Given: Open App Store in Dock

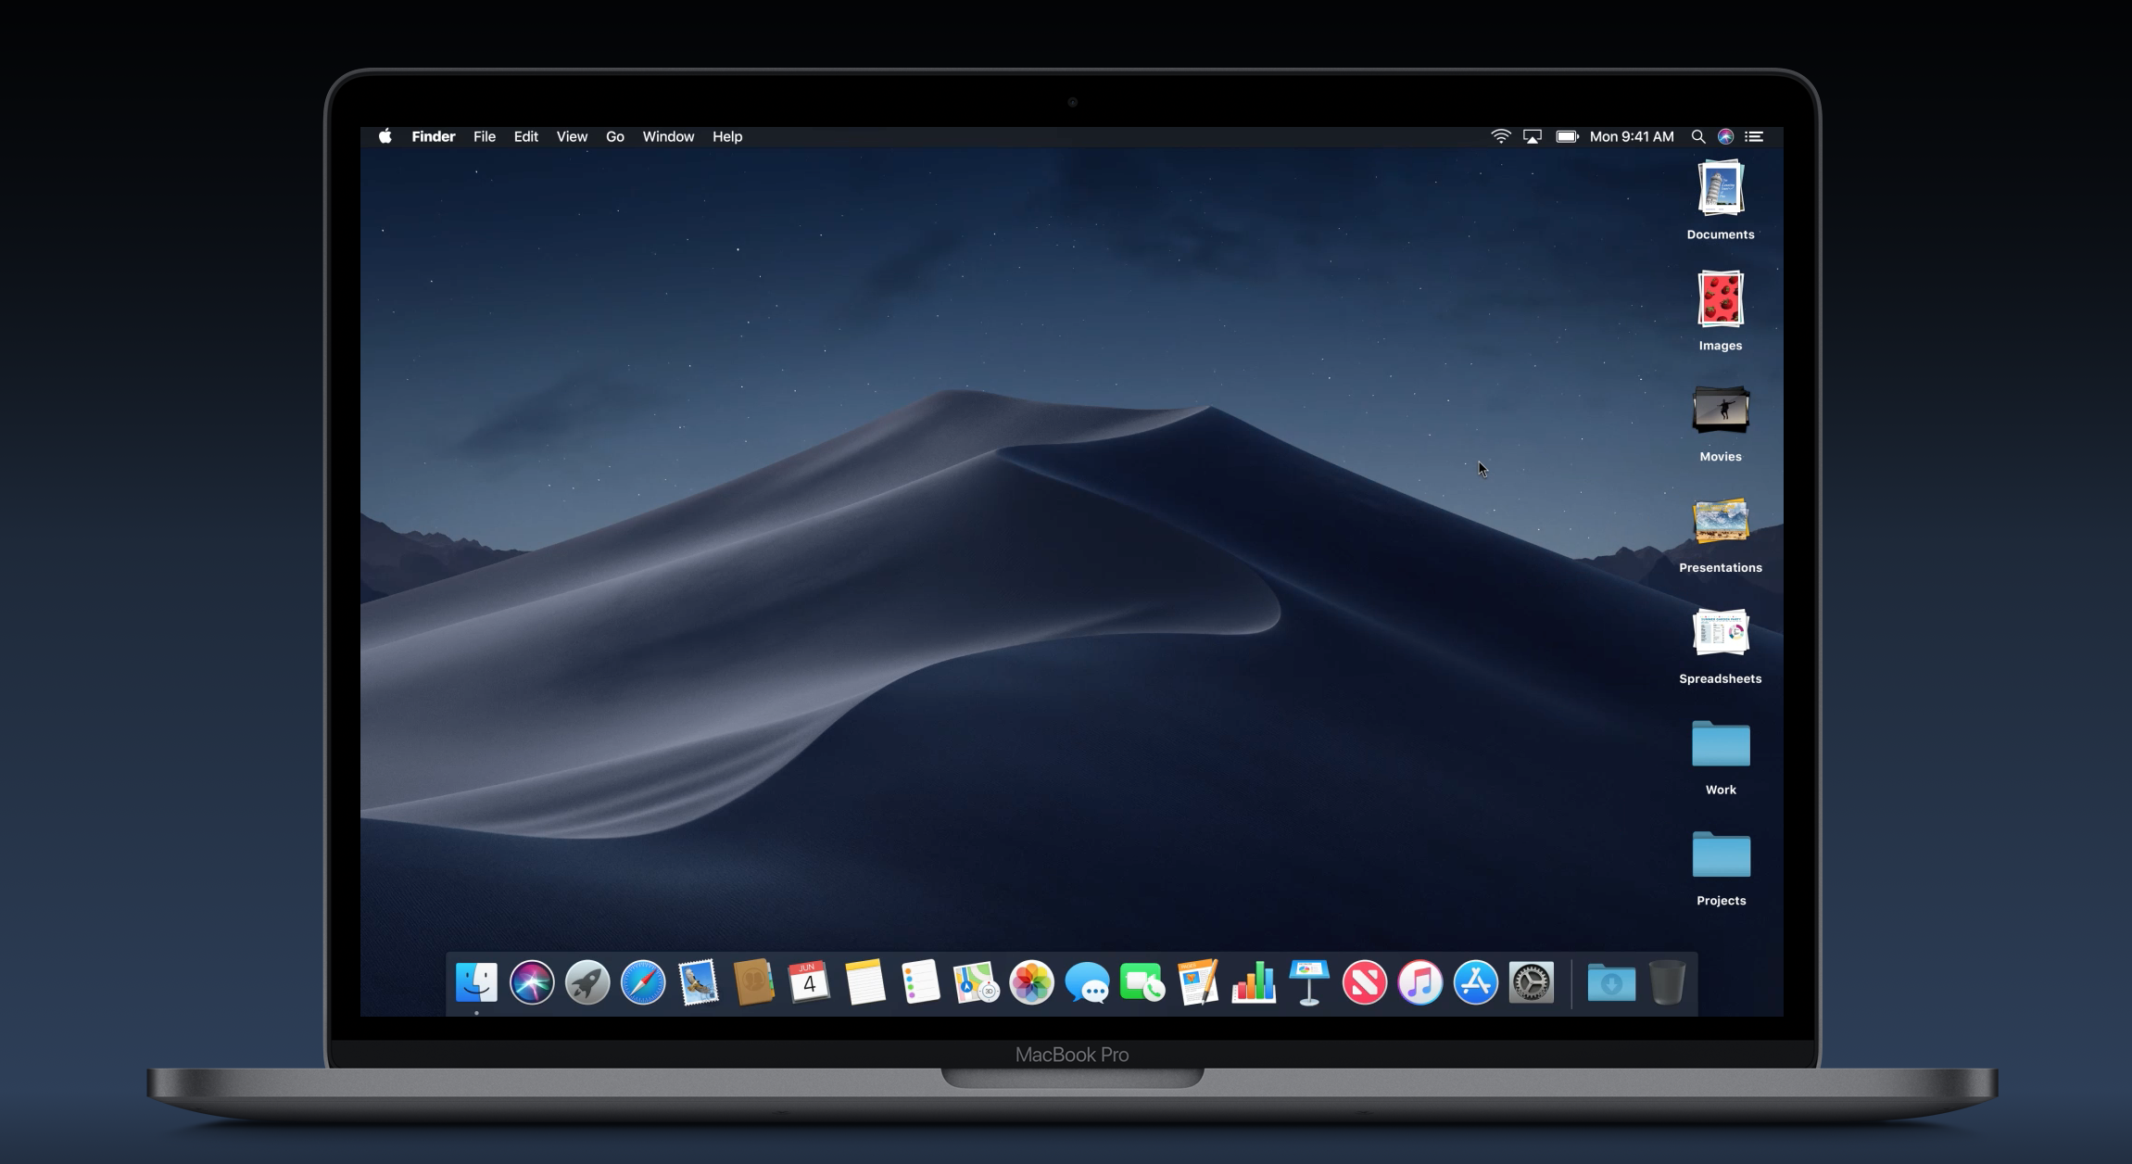Looking at the screenshot, I should [x=1476, y=982].
